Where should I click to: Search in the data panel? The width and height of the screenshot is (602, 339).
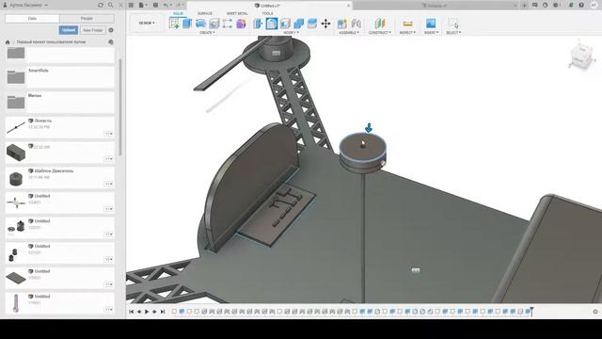[111, 5]
